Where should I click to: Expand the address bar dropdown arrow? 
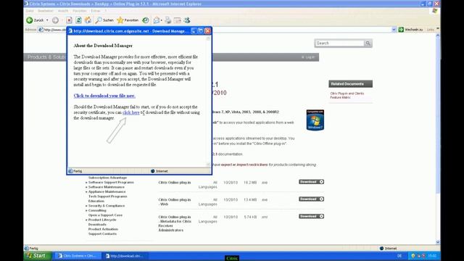click(394, 30)
